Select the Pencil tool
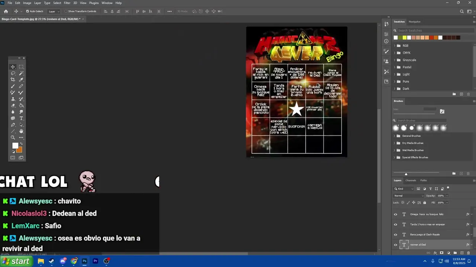476x267 pixels. click(21, 86)
